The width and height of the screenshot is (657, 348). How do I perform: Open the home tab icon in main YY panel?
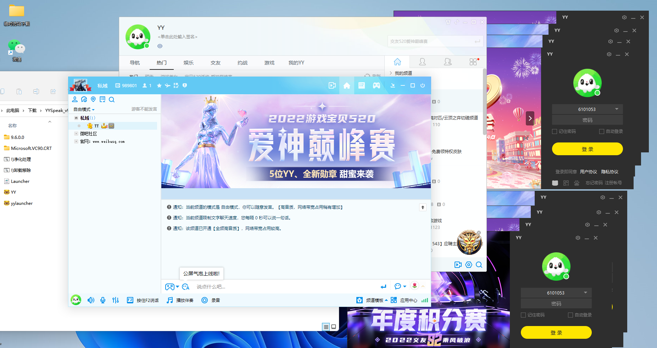397,62
